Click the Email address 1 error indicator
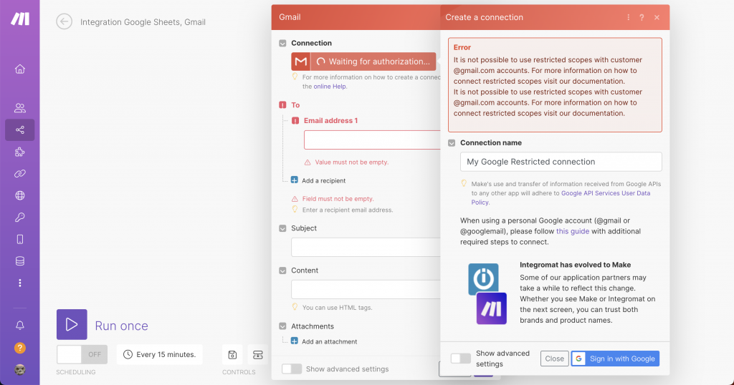Screen dimensions: 734x385 coord(295,120)
